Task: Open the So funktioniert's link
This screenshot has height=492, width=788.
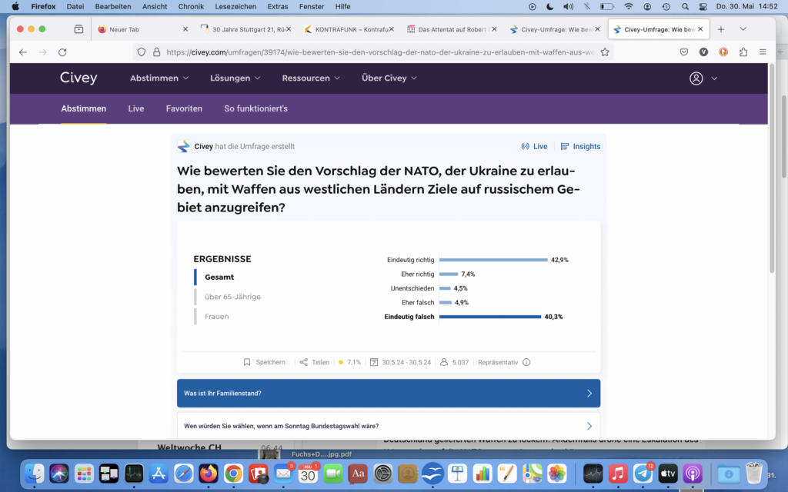Action: [255, 108]
